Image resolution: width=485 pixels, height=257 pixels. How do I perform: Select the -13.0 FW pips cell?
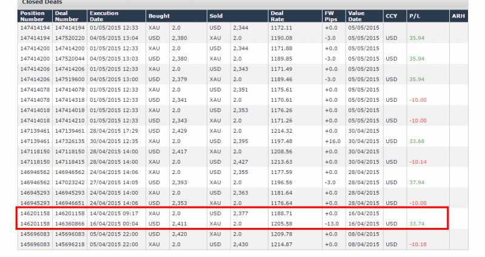pyautogui.click(x=331, y=223)
